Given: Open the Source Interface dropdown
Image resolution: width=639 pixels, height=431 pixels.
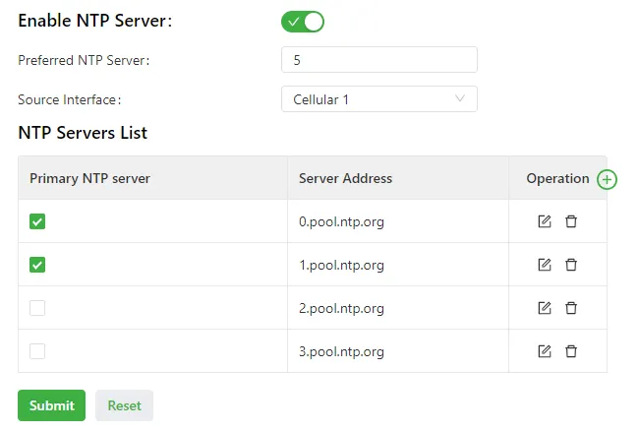Looking at the screenshot, I should 379,99.
